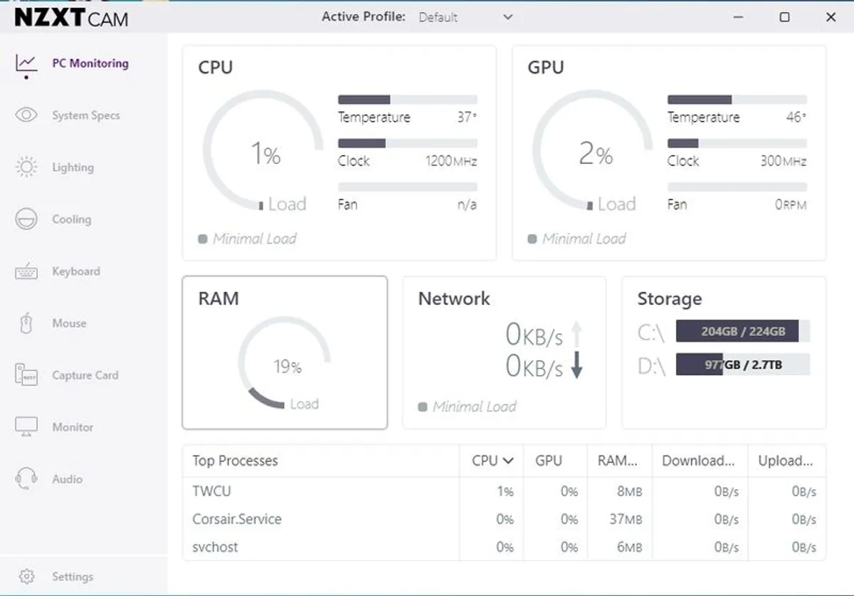Click the Network Minimal Load status
854x596 pixels.
[468, 407]
